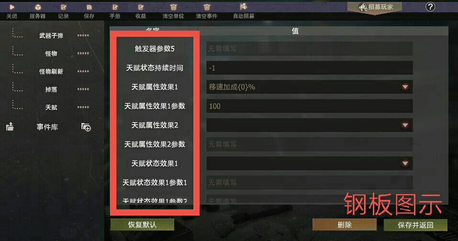Open the 收益 earnings icon
This screenshot has height=241, width=458.
[x=141, y=7]
